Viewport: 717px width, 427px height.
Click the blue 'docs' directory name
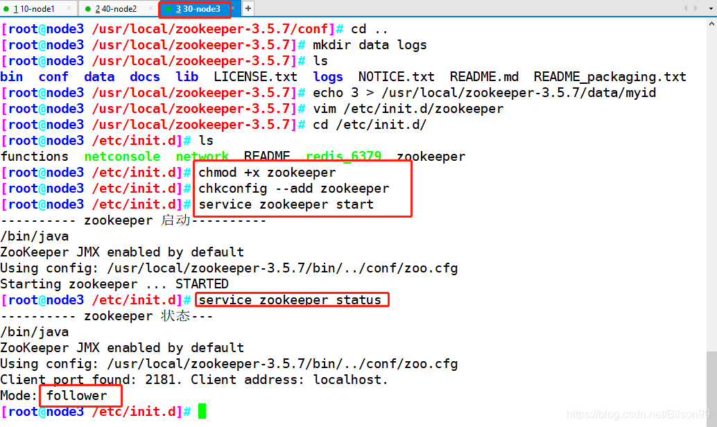pos(144,77)
